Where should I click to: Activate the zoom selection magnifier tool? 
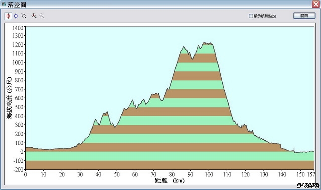coord(24,16)
